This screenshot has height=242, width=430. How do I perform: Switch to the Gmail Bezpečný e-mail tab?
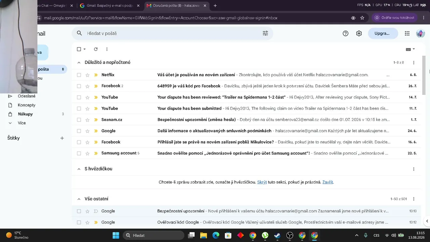pyautogui.click(x=110, y=6)
